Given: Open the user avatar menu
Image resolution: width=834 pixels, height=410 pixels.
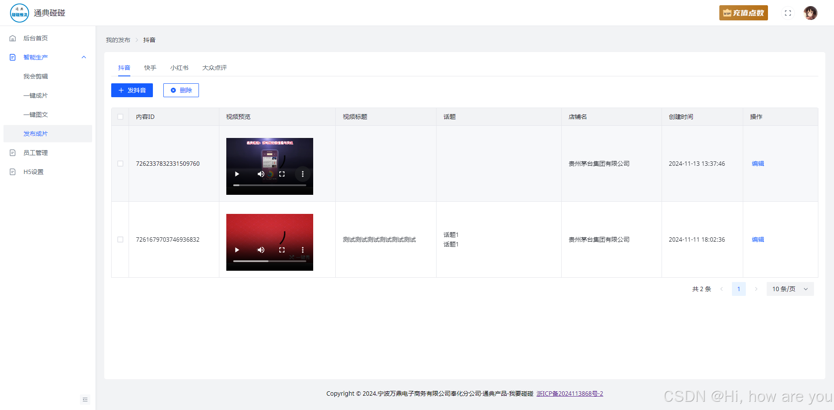Looking at the screenshot, I should coord(810,13).
